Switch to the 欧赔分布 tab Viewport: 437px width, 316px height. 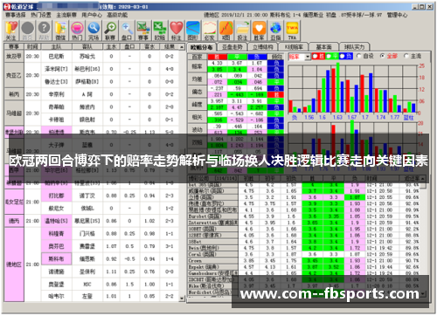point(202,47)
